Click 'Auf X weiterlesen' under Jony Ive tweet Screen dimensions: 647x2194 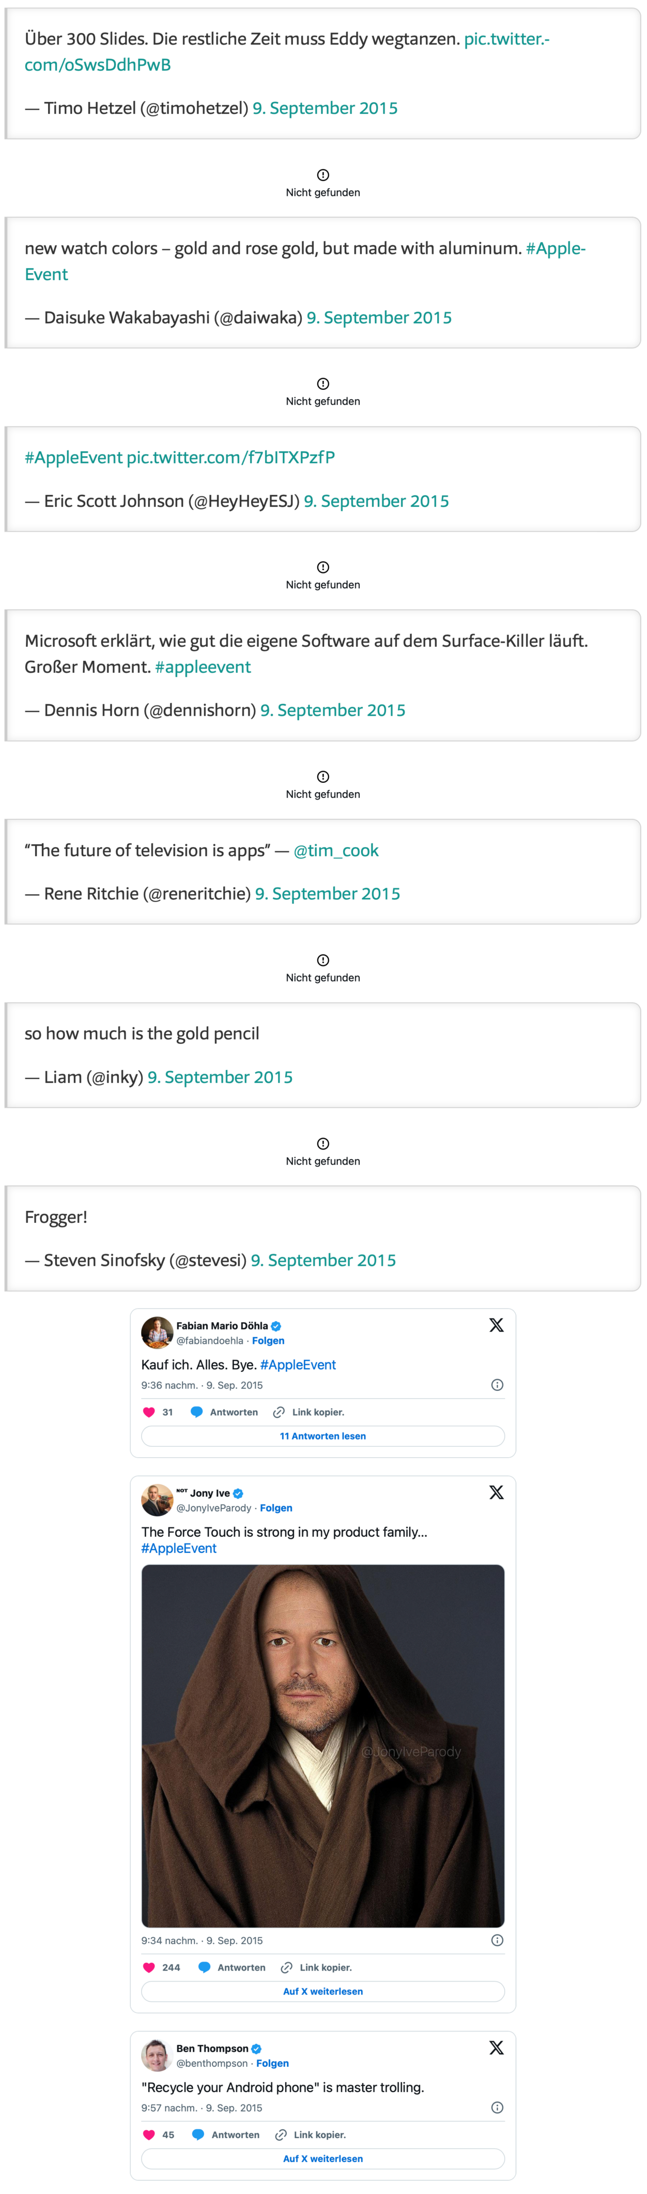322,1991
